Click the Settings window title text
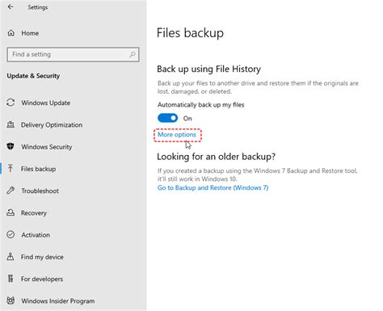This screenshot has width=383, height=311. pyautogui.click(x=38, y=7)
